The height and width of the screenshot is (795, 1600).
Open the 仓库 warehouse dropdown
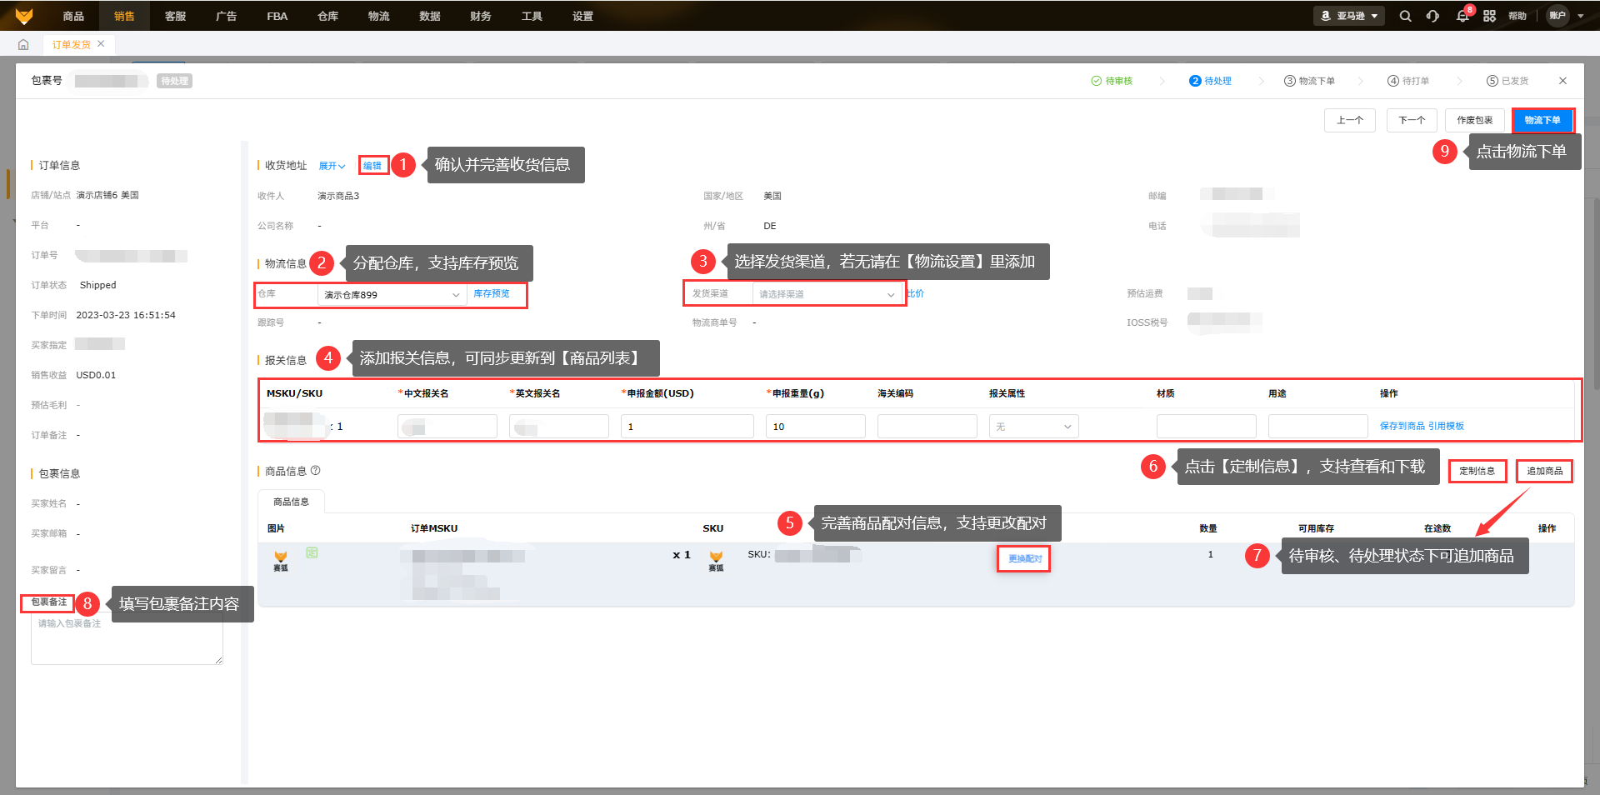pyautogui.click(x=392, y=295)
